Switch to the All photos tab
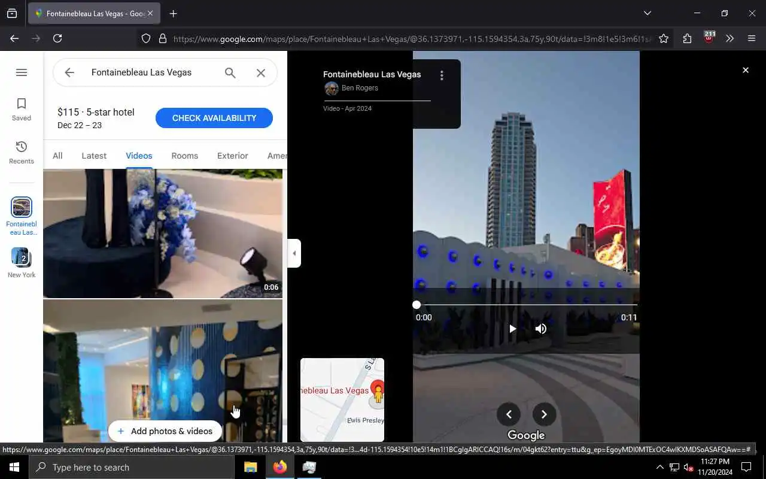 click(x=57, y=156)
